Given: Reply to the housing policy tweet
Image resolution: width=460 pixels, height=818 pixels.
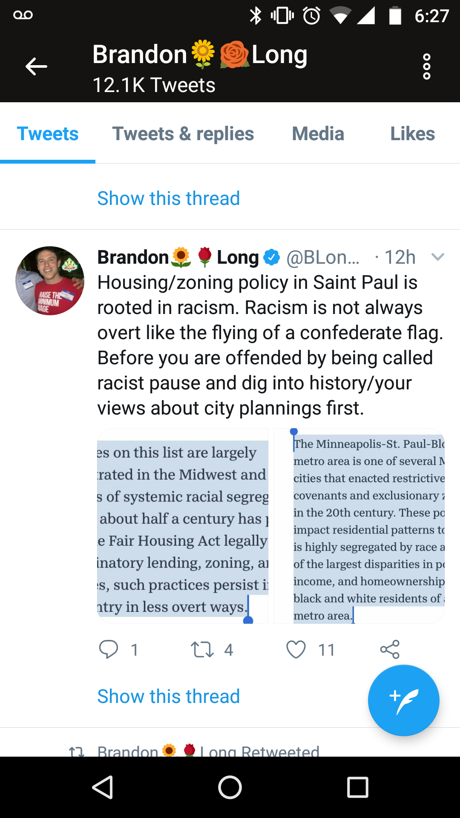Looking at the screenshot, I should point(109,650).
